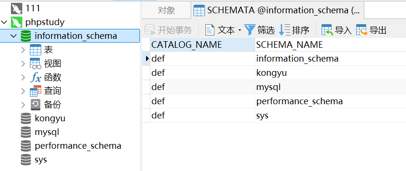Click the table icon beside 表
Screen dimensions: 406x171
point(36,50)
